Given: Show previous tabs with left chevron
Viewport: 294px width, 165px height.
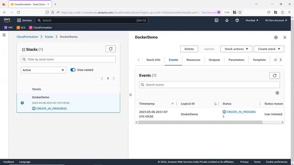Looking at the screenshot, I should coord(139,60).
